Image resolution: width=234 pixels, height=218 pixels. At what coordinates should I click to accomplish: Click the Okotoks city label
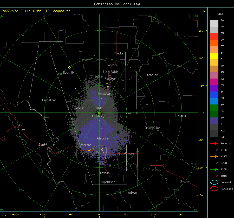(x=104, y=173)
